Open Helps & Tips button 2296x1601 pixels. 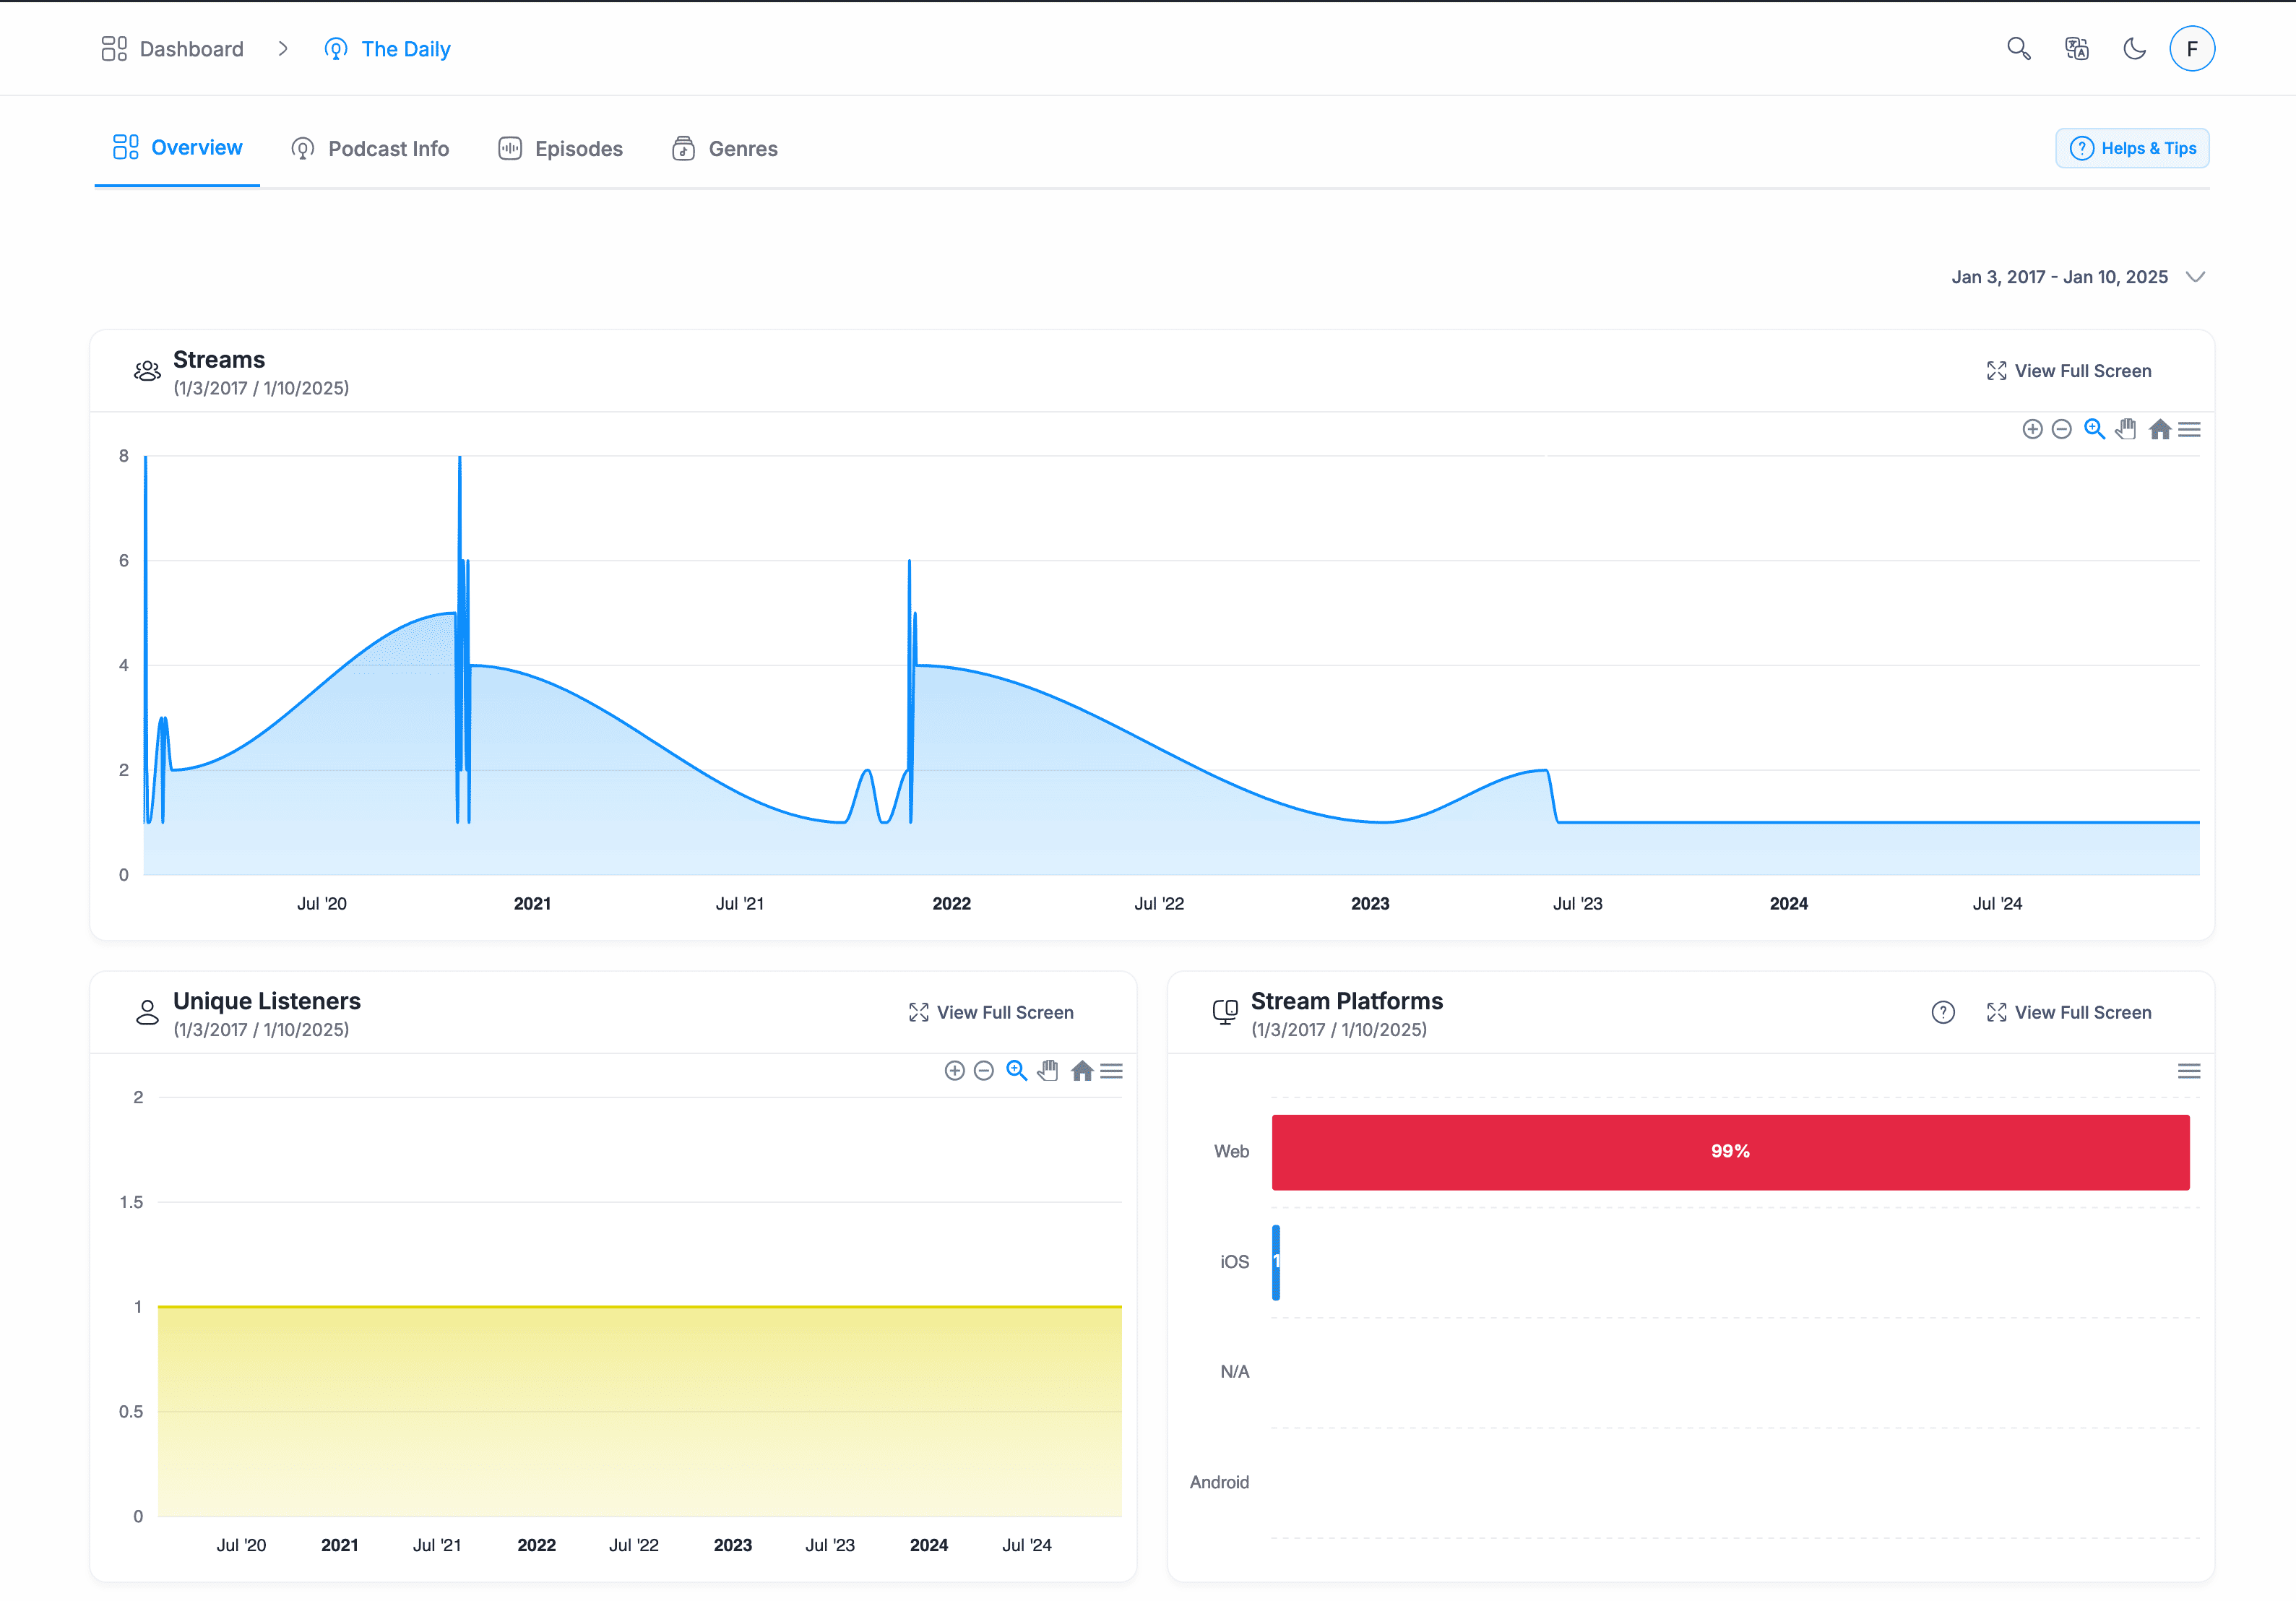pos(2132,148)
